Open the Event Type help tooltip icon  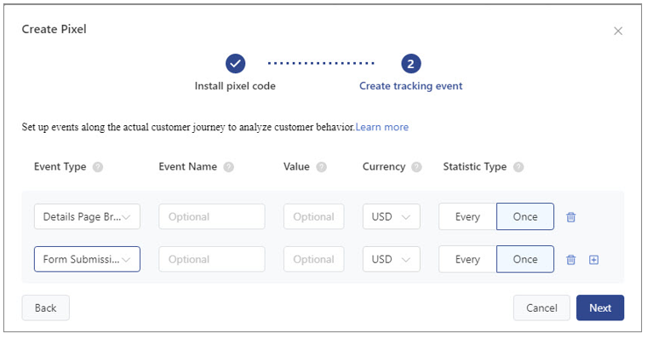click(98, 167)
